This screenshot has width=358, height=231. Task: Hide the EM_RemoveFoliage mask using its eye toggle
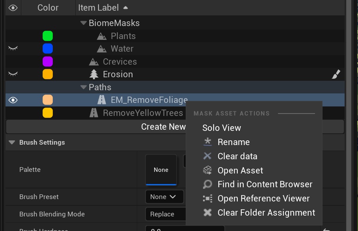(x=12, y=100)
